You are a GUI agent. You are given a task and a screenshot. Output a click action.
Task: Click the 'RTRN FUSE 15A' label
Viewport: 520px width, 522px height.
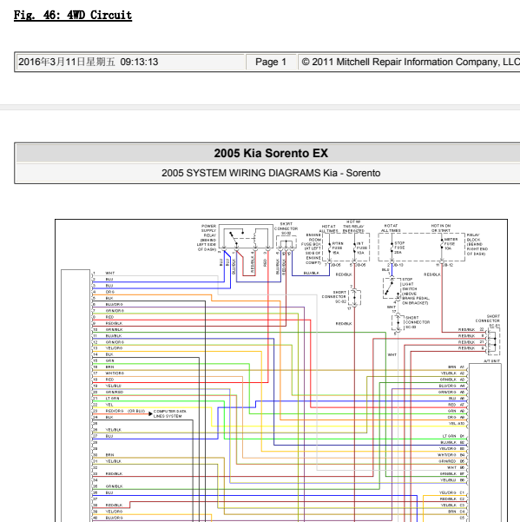pos(337,248)
